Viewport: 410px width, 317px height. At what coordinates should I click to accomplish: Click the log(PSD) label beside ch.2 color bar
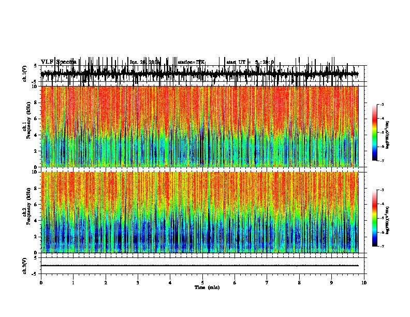pyautogui.click(x=388, y=220)
